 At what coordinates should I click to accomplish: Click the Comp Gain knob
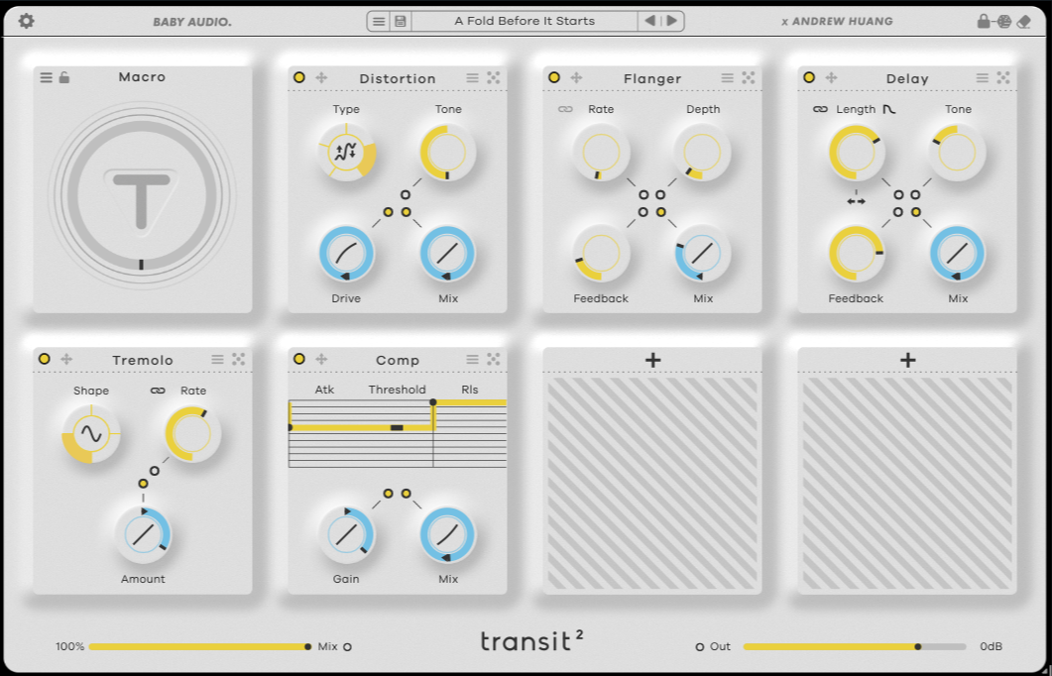click(x=346, y=534)
